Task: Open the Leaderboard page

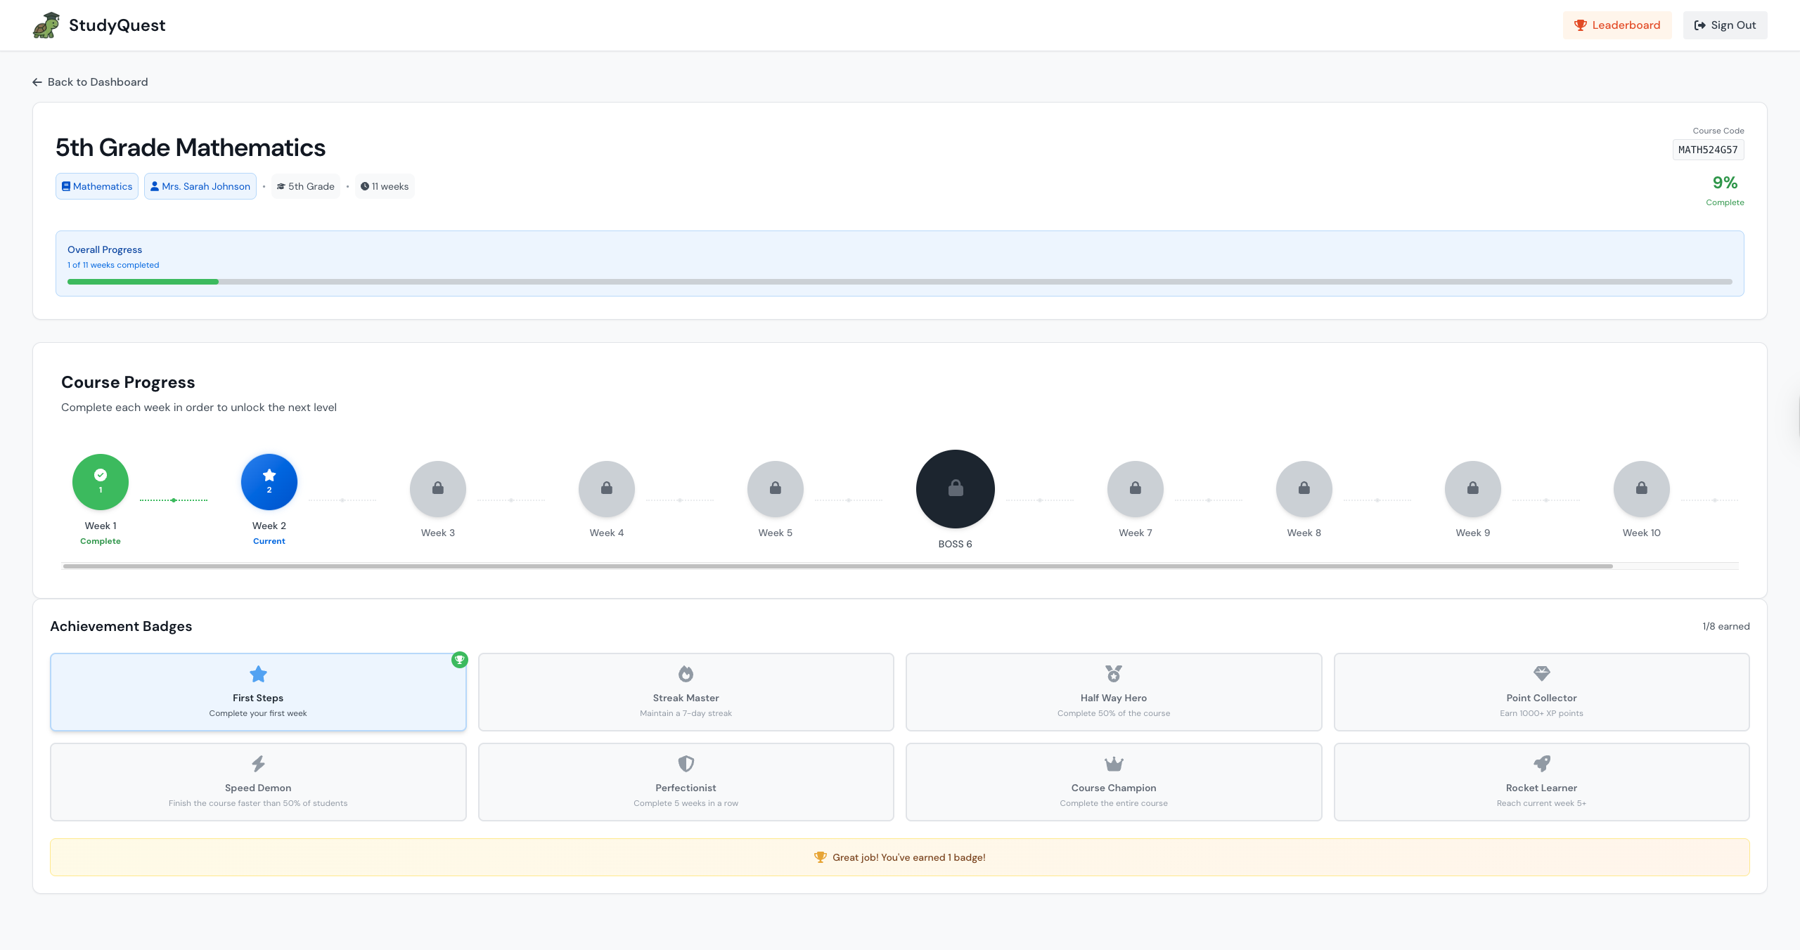Action: 1616,25
